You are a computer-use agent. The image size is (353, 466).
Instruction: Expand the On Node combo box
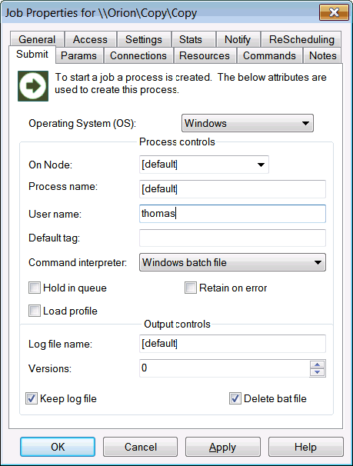pyautogui.click(x=204, y=165)
